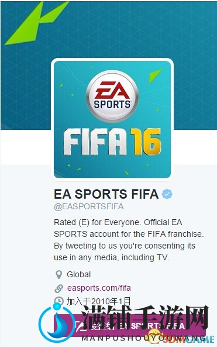The image size is (217, 347).
Task: Click the compose icon on purple button
Action: point(78,325)
